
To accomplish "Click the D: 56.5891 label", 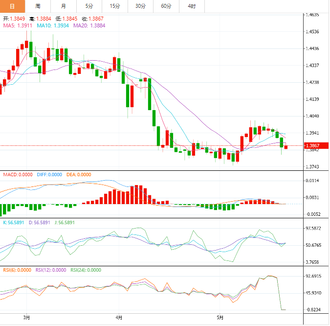I will tap(40, 223).
